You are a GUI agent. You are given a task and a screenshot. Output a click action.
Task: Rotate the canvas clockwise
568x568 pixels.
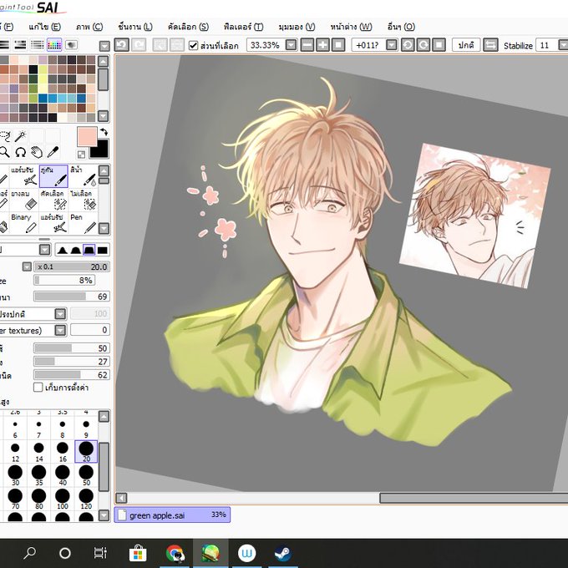[x=423, y=45]
